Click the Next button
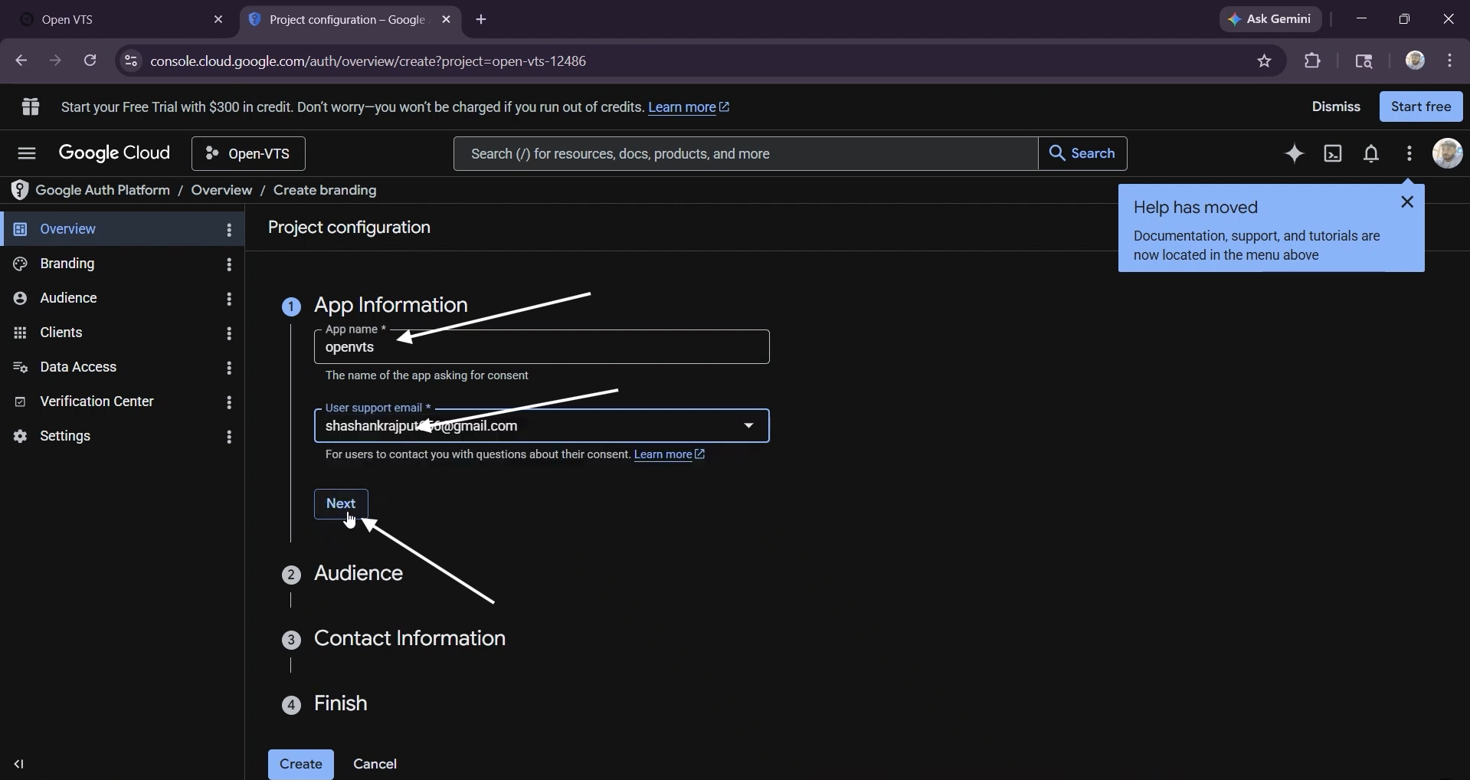 coord(341,503)
